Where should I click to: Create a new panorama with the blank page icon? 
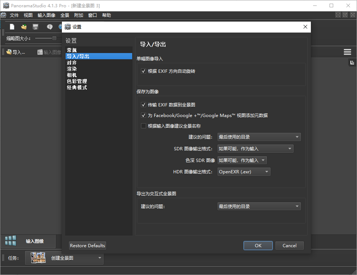pyautogui.click(x=13, y=27)
